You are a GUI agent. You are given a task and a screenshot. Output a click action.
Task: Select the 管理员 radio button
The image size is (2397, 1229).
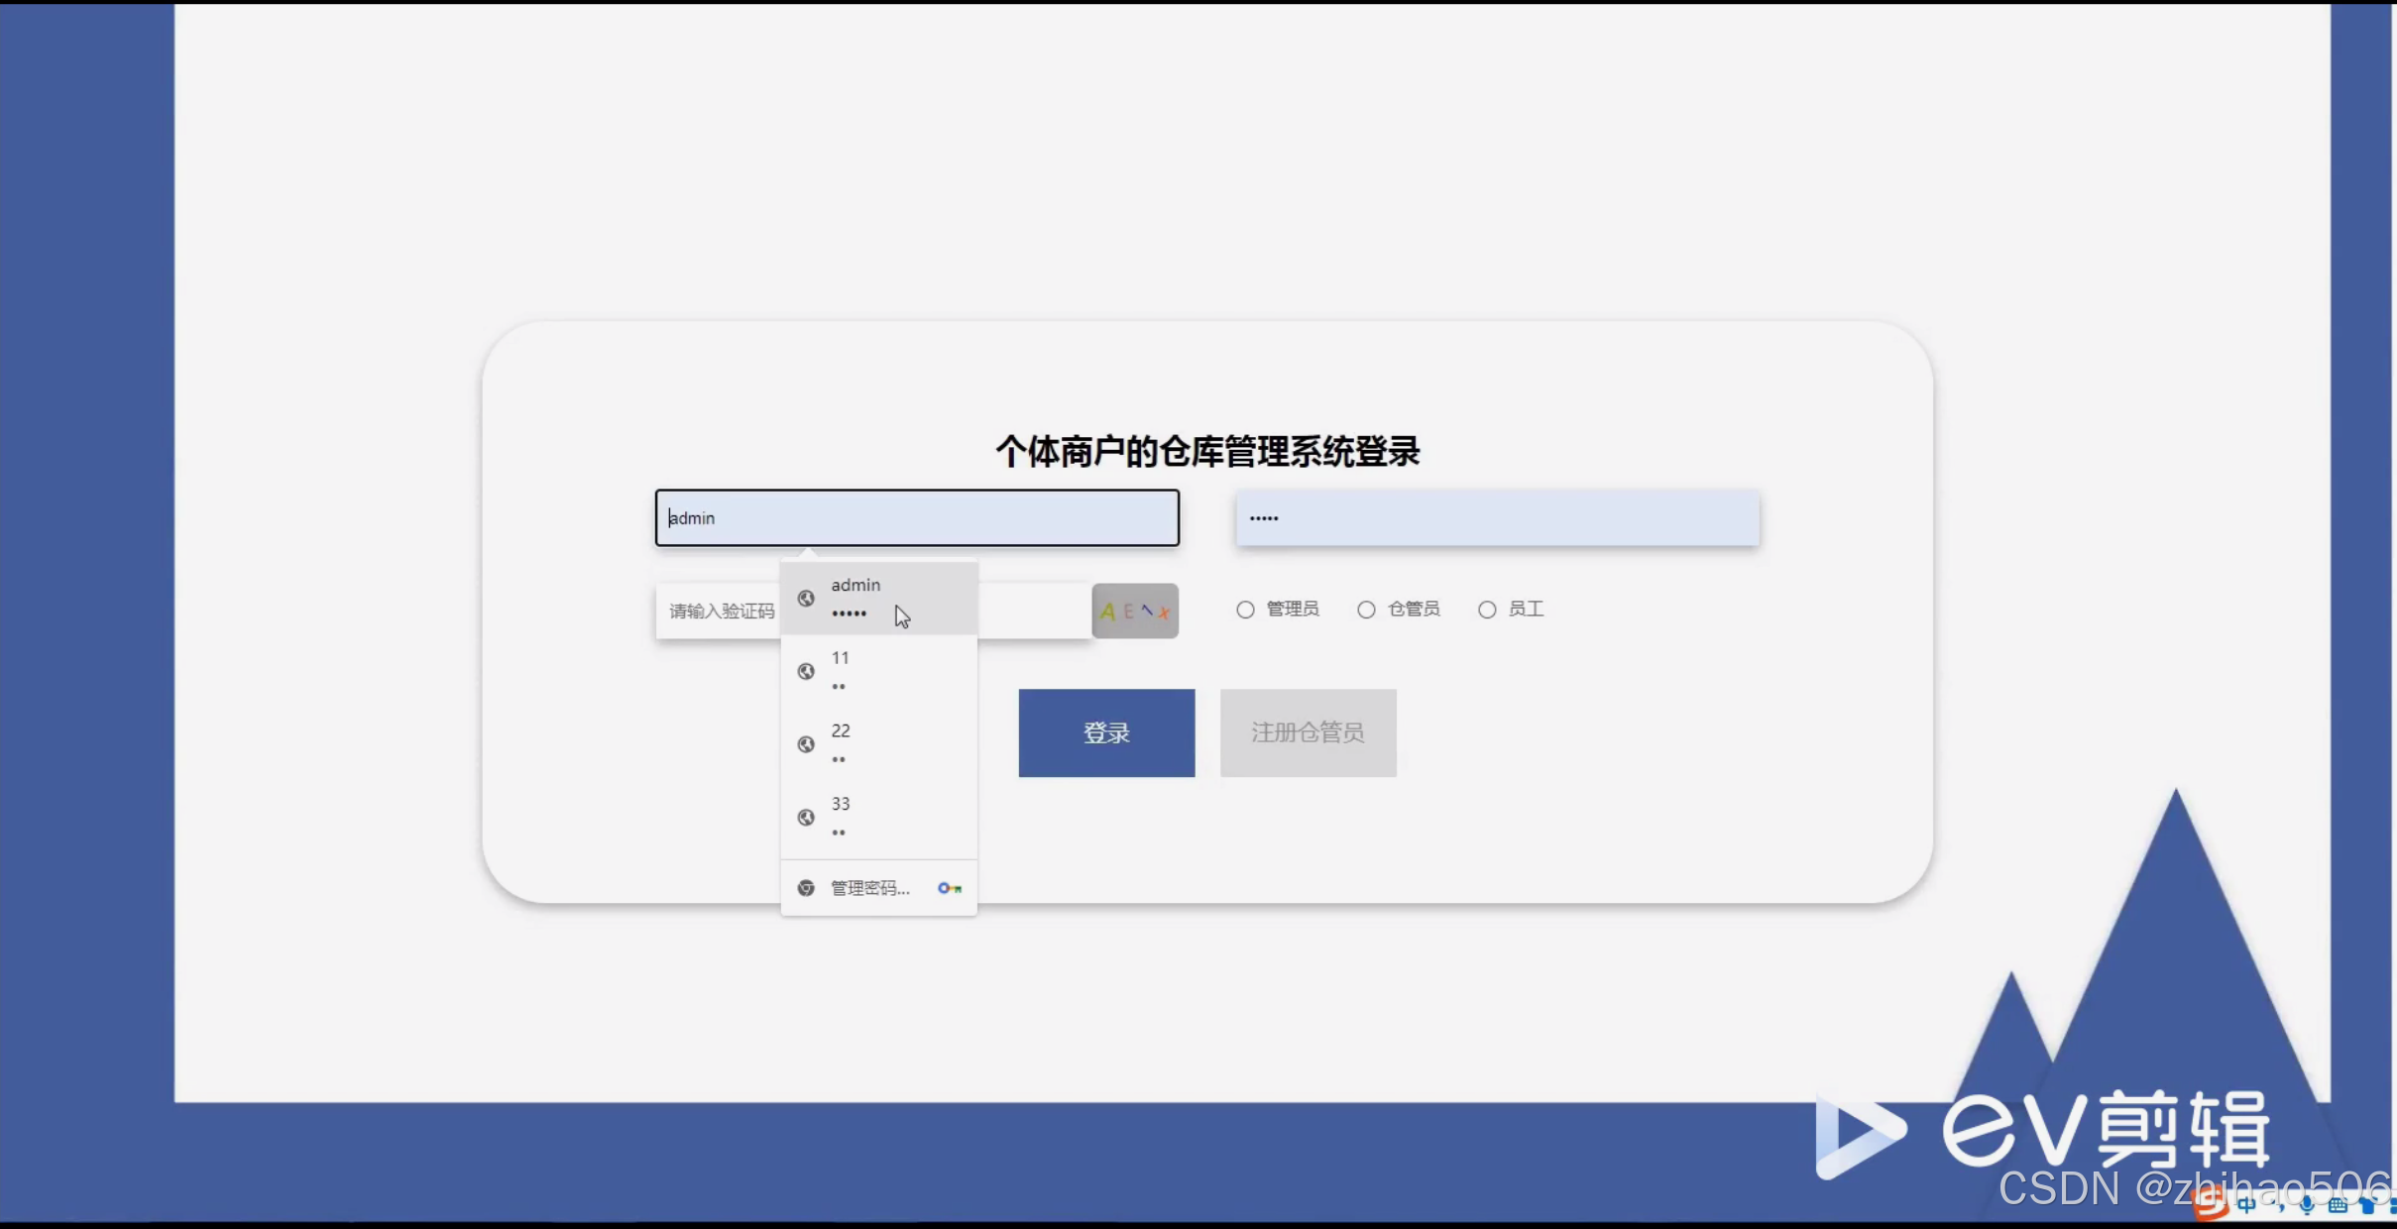[1245, 610]
